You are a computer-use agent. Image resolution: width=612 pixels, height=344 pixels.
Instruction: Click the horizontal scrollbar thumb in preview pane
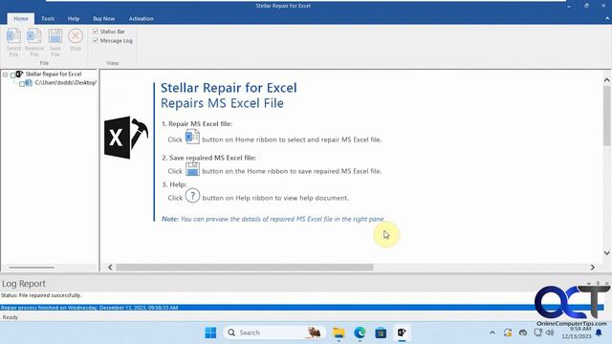245,268
